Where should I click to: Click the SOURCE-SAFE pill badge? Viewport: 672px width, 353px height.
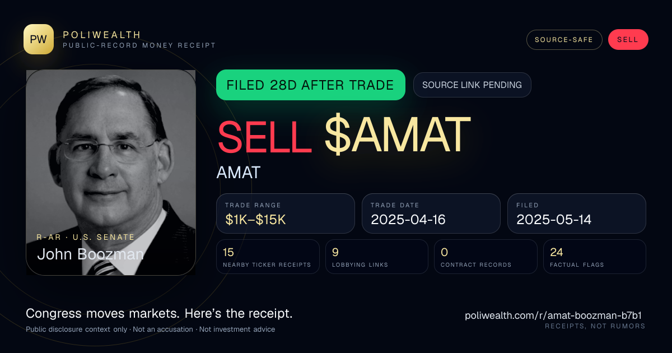click(x=564, y=40)
